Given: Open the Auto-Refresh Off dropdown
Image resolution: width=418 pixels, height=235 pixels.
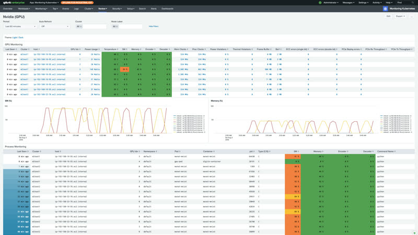Looking at the screenshot, I should click(x=55, y=27).
